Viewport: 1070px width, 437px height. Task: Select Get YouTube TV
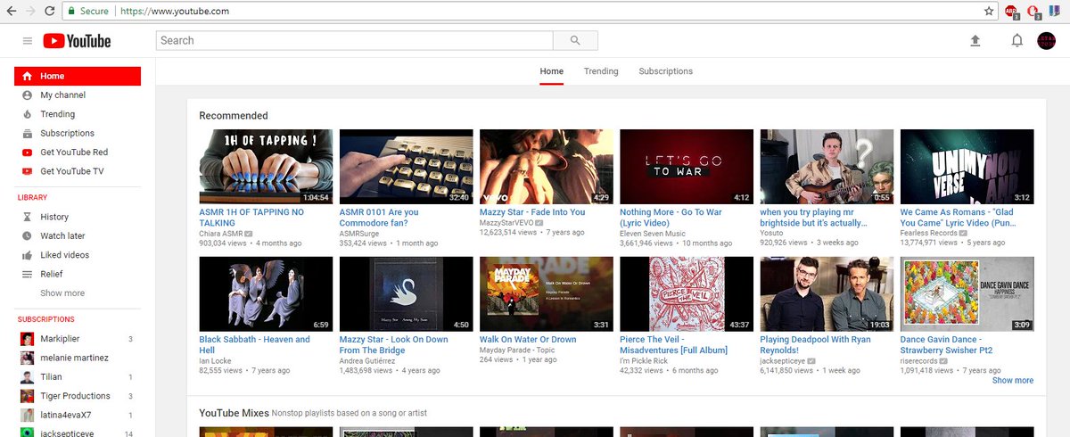click(x=78, y=171)
